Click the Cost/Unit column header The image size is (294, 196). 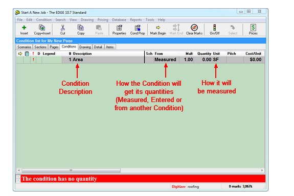click(x=253, y=54)
